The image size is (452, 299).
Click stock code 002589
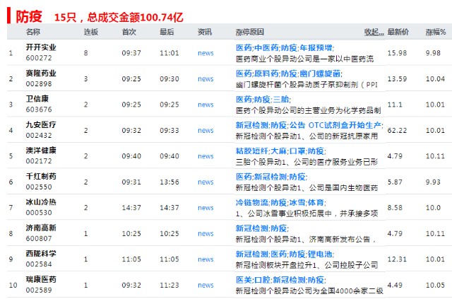click(39, 290)
